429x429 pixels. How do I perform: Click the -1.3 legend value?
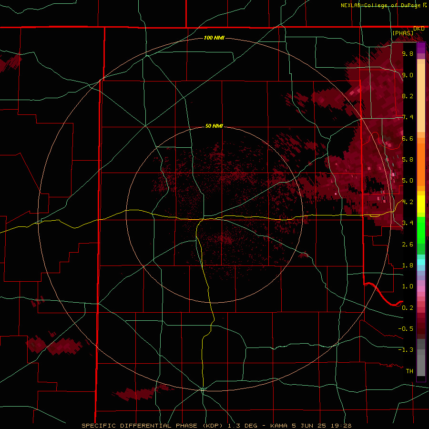click(406, 350)
